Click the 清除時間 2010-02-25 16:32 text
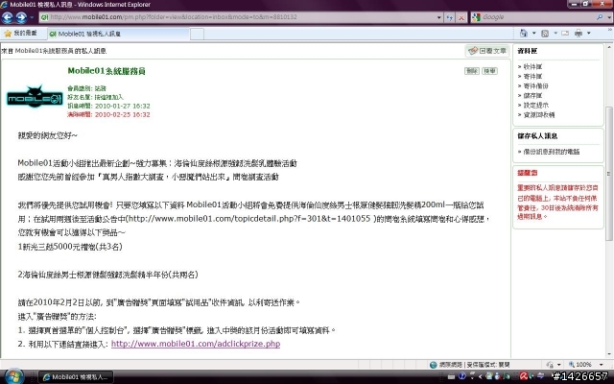Viewport: 614px width, 384px height. pyautogui.click(x=108, y=114)
